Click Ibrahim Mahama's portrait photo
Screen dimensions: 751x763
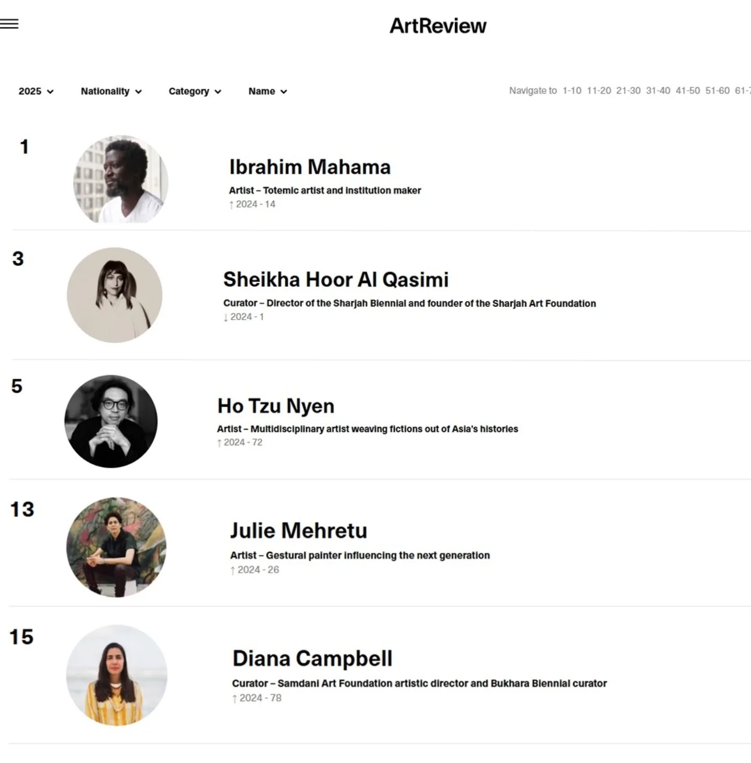click(120, 181)
